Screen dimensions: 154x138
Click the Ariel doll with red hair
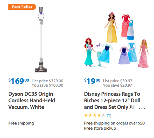click(x=89, y=52)
